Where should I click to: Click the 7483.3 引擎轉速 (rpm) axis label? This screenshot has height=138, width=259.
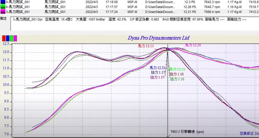coord(187,132)
